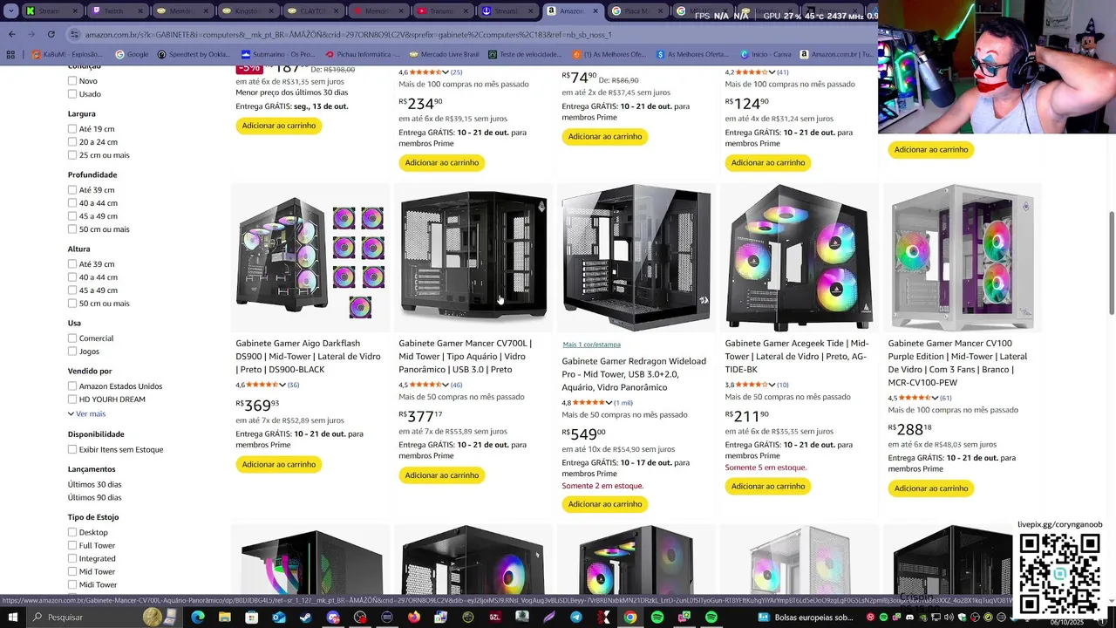This screenshot has height=628, width=1116.
Task: Tick the 20 a 24 cm width filter
Action: (x=72, y=142)
